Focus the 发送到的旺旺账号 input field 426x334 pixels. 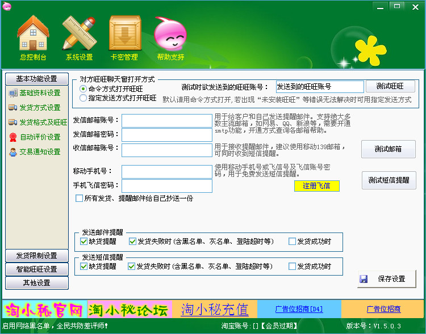(x=320, y=87)
